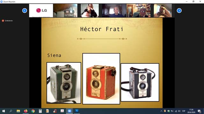204x114 pixels.
Task: Open the notification center icon
Action: [x=199, y=111]
